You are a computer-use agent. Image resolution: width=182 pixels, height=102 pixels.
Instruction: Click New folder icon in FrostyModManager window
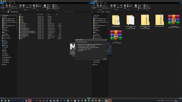click(x=34, y=7)
